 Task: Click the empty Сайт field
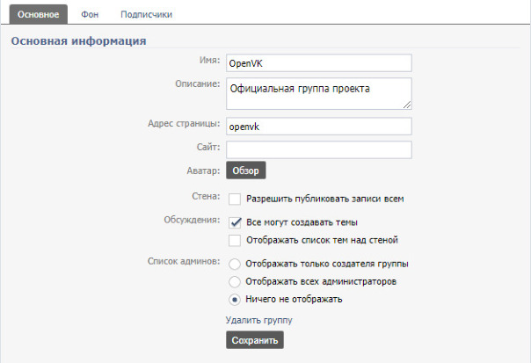click(x=318, y=149)
